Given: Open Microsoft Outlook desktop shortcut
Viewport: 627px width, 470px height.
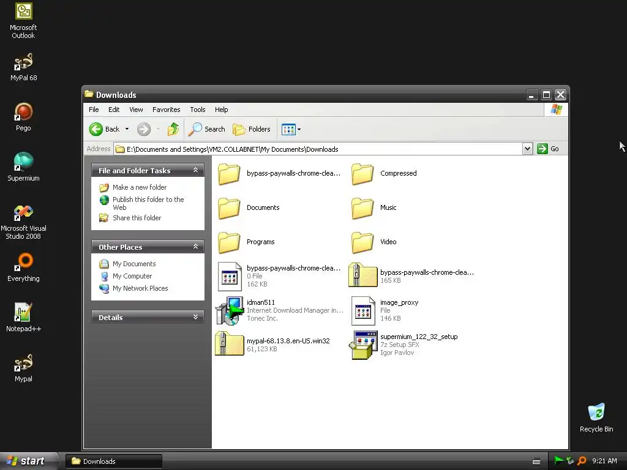Looking at the screenshot, I should point(24,21).
